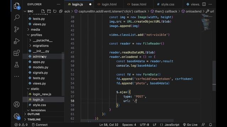
Task: Create a new folder in SRC
Action: (x=49, y=11)
